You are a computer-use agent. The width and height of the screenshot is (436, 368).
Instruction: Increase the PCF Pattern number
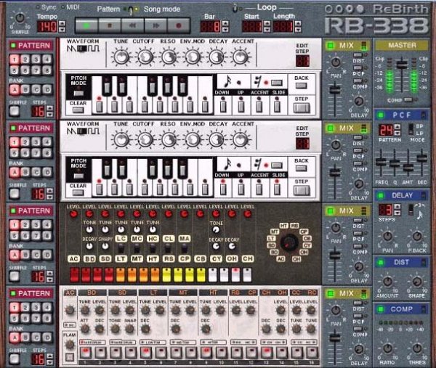tap(397, 126)
